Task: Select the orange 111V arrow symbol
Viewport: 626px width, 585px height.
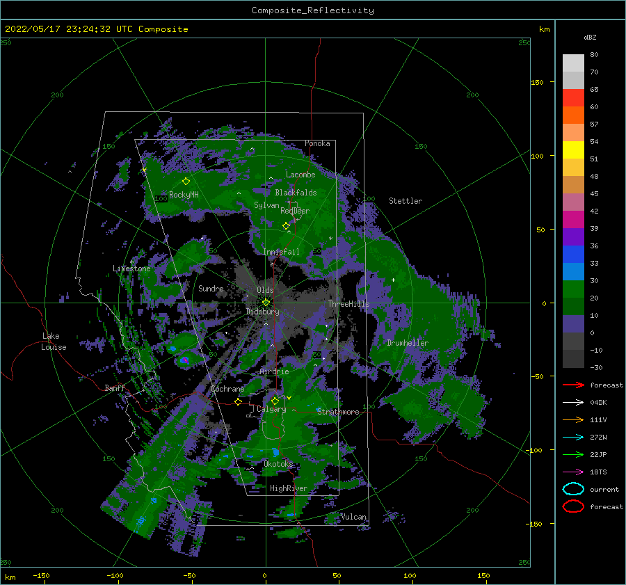Action: 573,419
